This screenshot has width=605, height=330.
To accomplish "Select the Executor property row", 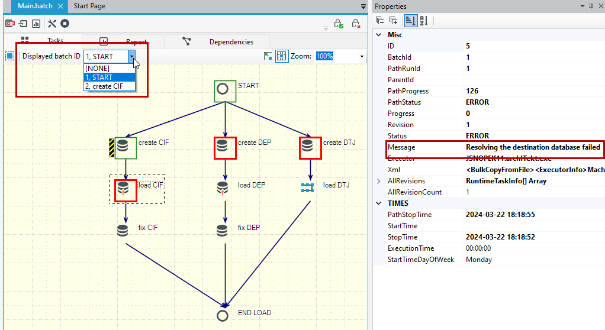I will click(x=495, y=158).
